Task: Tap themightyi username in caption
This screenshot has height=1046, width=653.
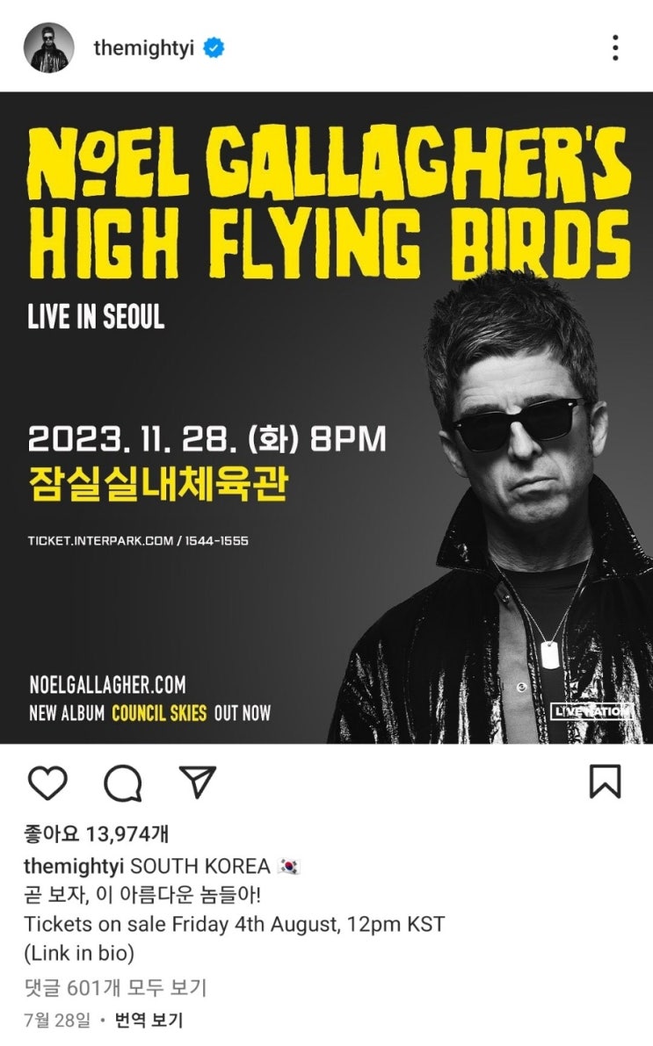Action: point(74,866)
